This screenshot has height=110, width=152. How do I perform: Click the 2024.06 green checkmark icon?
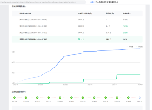pyautogui.click(x=128, y=98)
